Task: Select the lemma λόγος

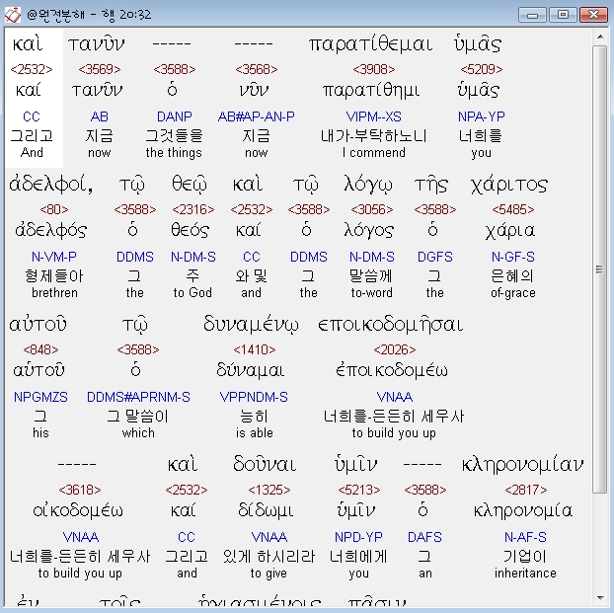Action: coord(368,231)
